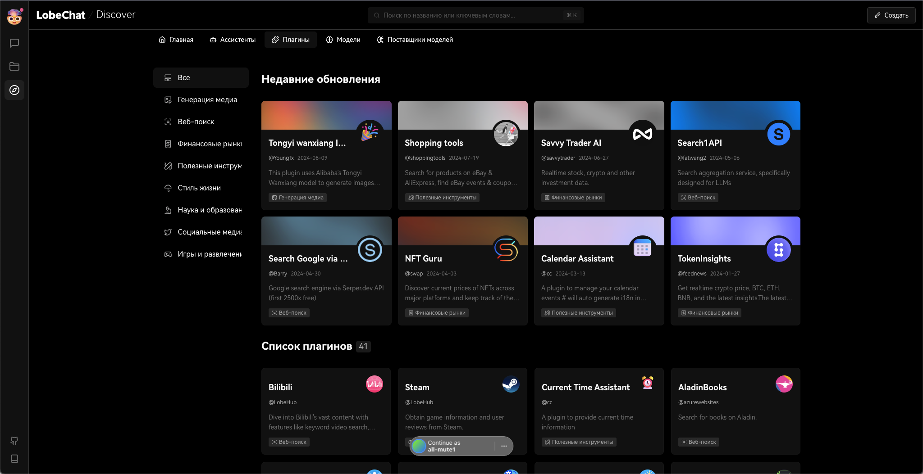Click the magnifier icon in search bar
The width and height of the screenshot is (923, 474).
377,15
